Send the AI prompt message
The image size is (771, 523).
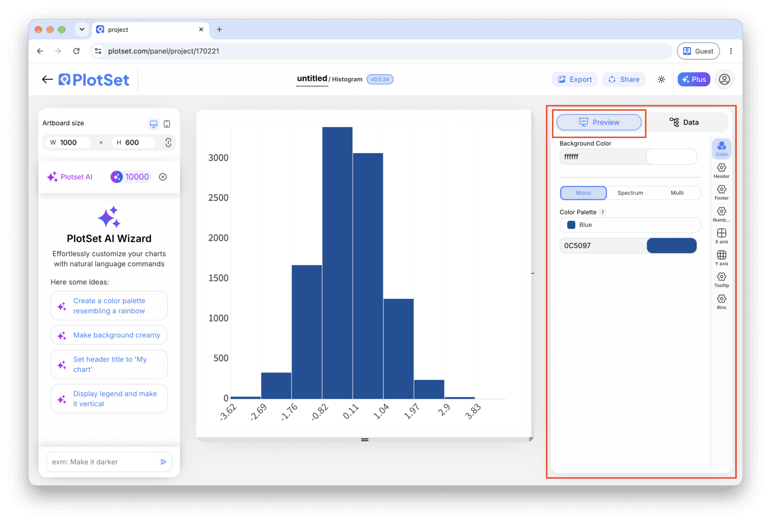[x=163, y=462]
